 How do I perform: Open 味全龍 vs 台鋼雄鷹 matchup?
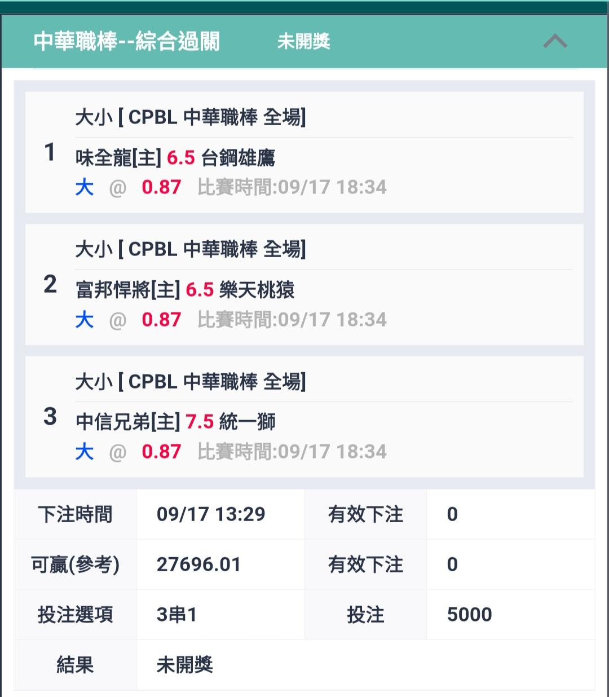[175, 158]
